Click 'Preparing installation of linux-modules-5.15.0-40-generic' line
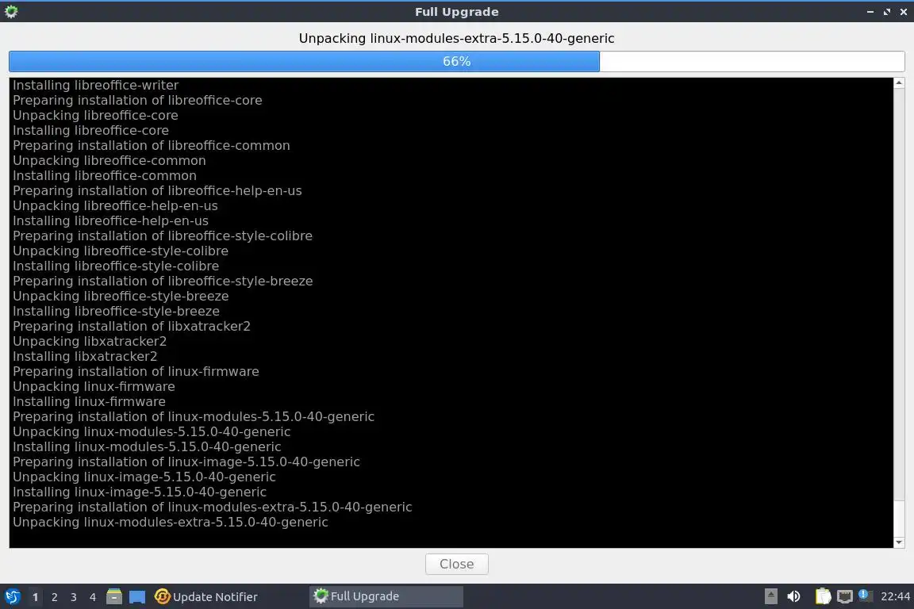This screenshot has width=914, height=609. 194,417
